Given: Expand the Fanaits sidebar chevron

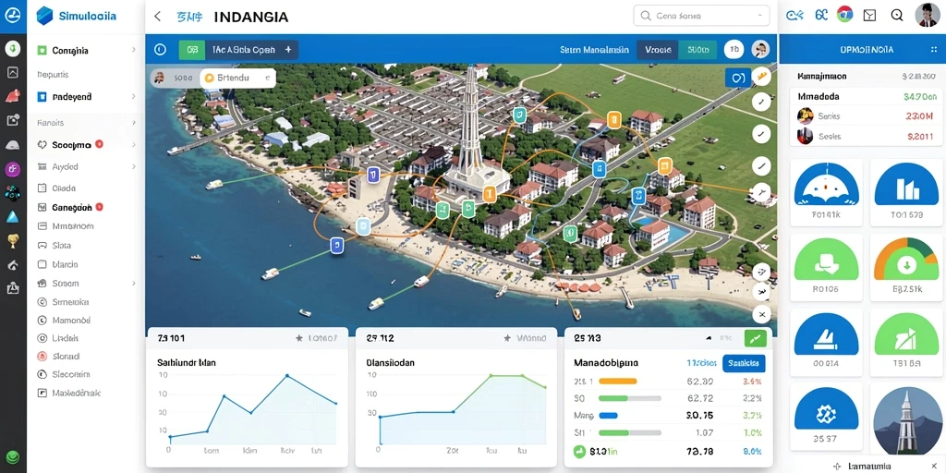Looking at the screenshot, I should click(133, 123).
